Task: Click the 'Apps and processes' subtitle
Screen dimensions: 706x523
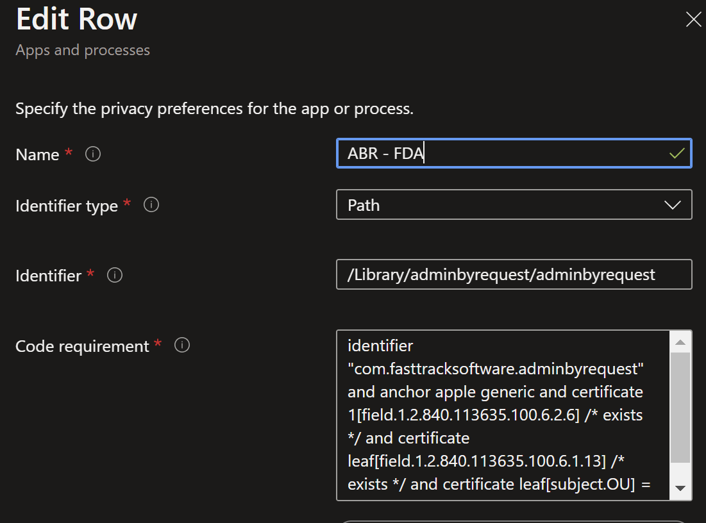Action: pos(83,50)
